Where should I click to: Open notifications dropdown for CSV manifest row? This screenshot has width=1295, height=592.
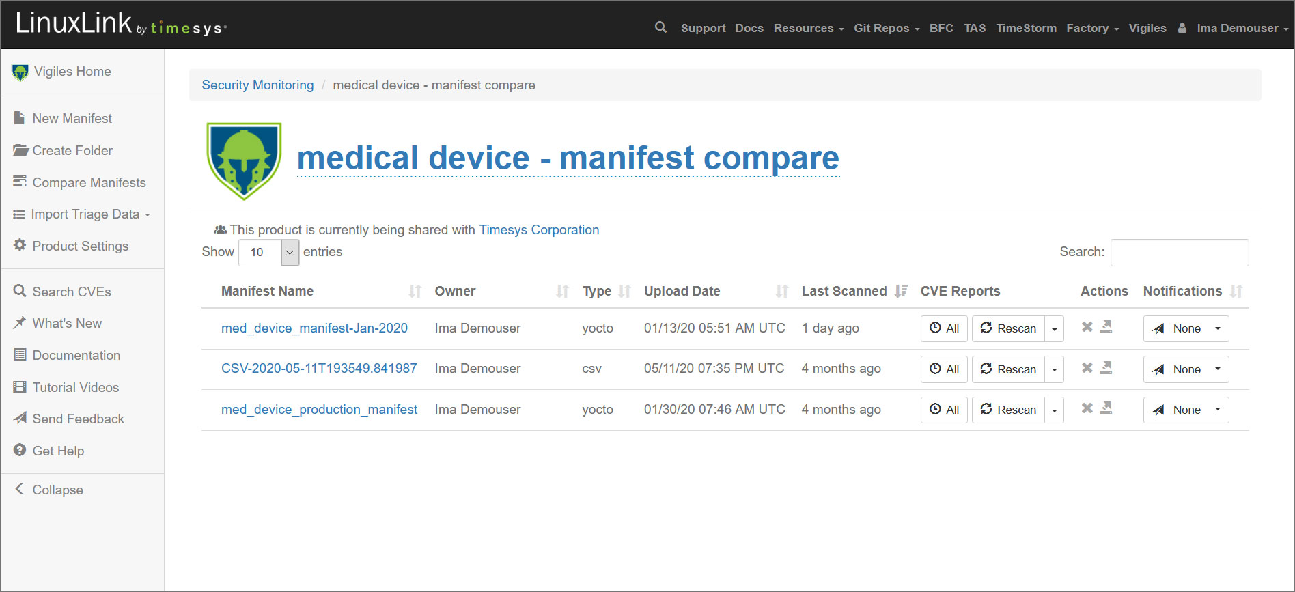(1186, 369)
